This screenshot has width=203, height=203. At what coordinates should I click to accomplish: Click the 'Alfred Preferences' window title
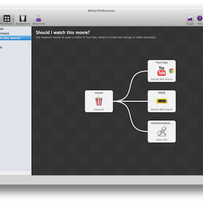click(101, 11)
